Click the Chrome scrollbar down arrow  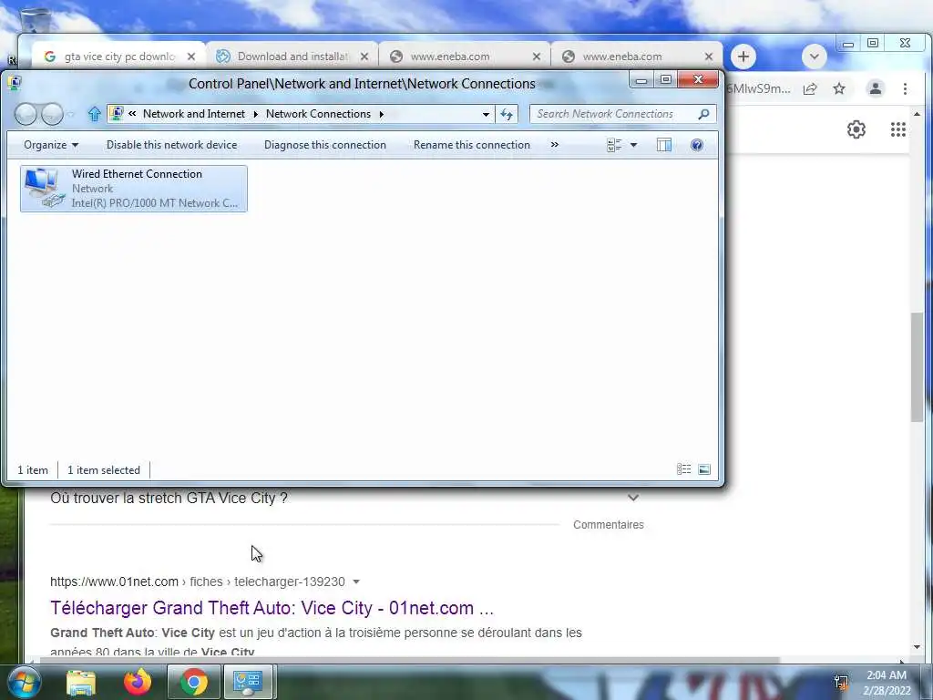[x=917, y=647]
